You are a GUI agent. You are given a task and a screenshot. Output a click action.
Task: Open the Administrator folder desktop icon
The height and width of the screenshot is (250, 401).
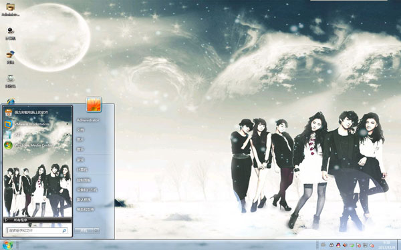click(x=11, y=9)
